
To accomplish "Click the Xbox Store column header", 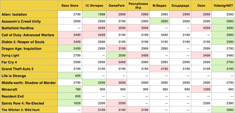I will 70,6.
